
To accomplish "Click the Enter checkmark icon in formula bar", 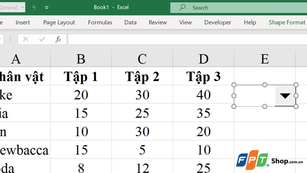I will click(42, 40).
